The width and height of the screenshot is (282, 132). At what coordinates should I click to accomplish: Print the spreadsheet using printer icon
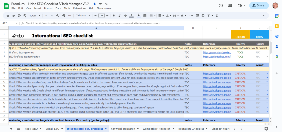19,16
